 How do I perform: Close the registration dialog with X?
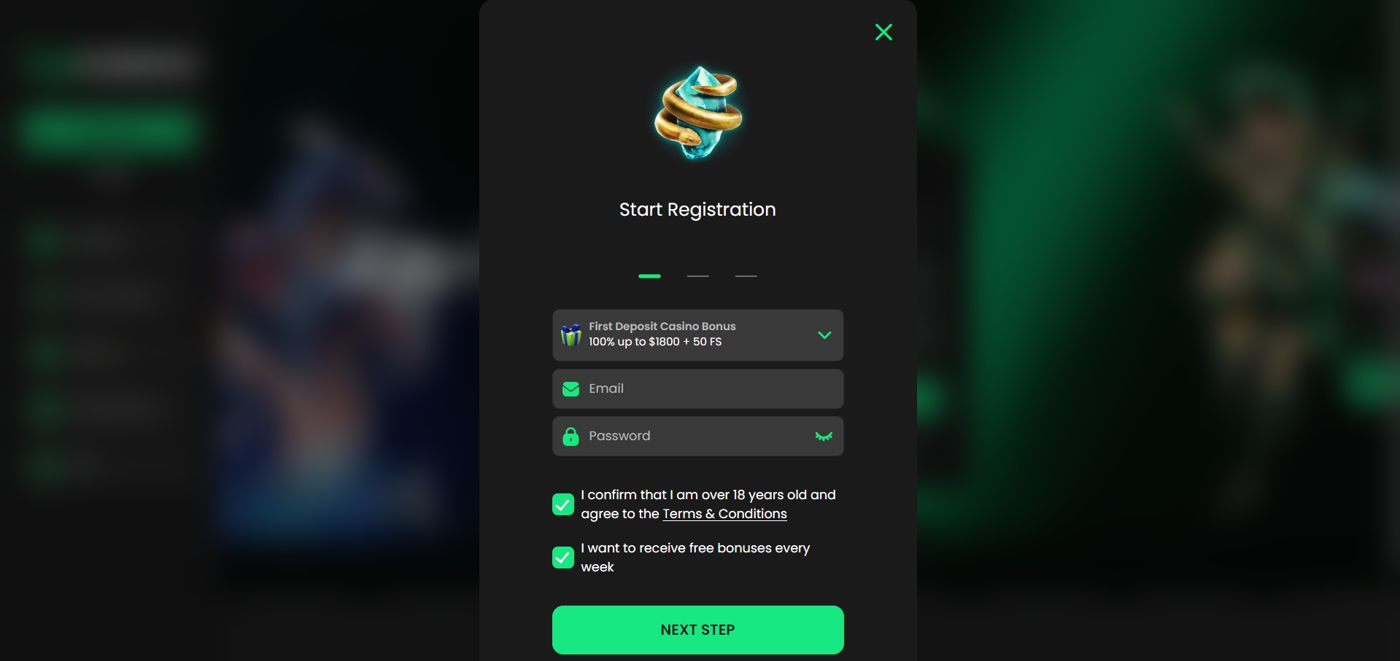pyautogui.click(x=883, y=32)
